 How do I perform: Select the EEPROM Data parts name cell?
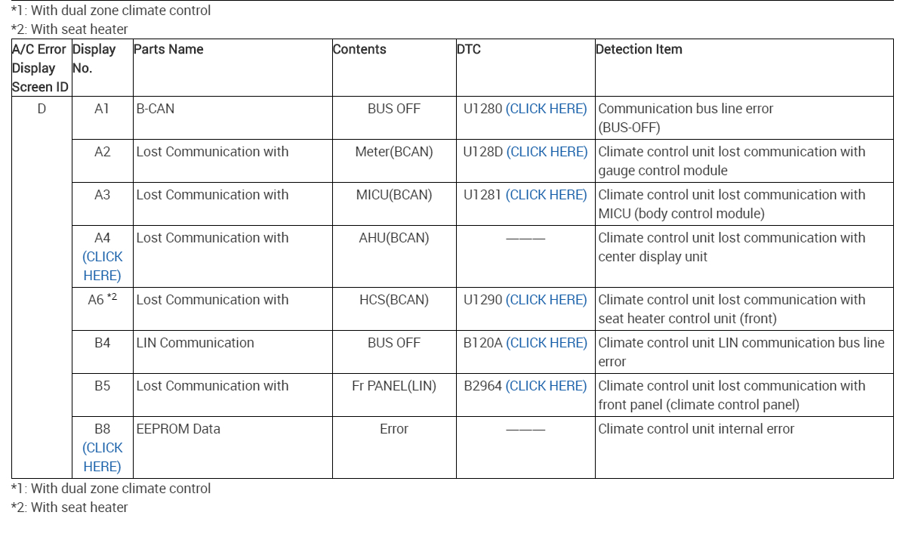coord(178,429)
